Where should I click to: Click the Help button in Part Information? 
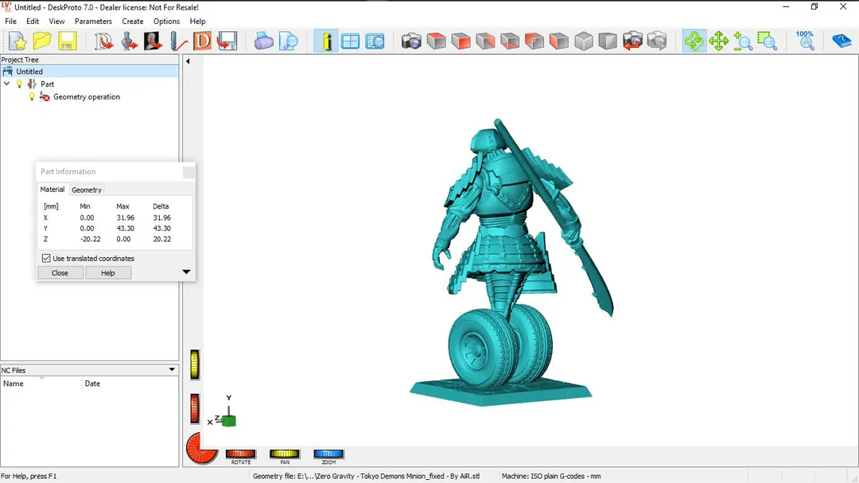point(108,273)
